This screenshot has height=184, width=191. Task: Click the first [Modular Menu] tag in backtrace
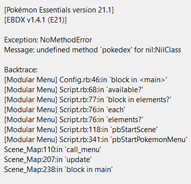[30, 80]
